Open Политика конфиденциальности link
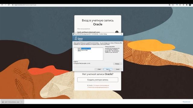 99,87
